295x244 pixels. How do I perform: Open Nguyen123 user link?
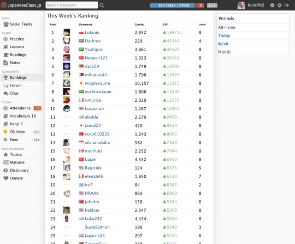pos(96,58)
